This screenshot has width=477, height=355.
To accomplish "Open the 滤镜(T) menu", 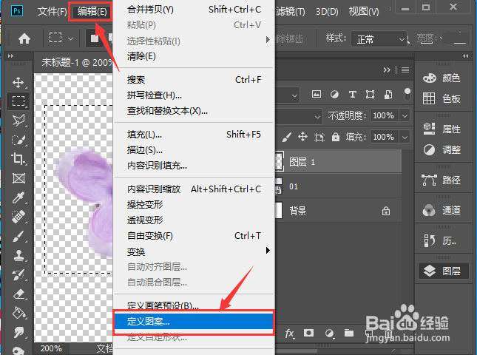I will click(290, 12).
